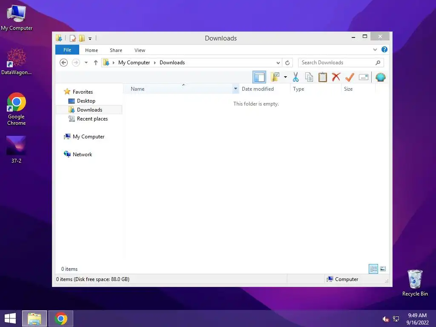
Task: Click the Copy icon in toolbar
Action: tap(309, 77)
